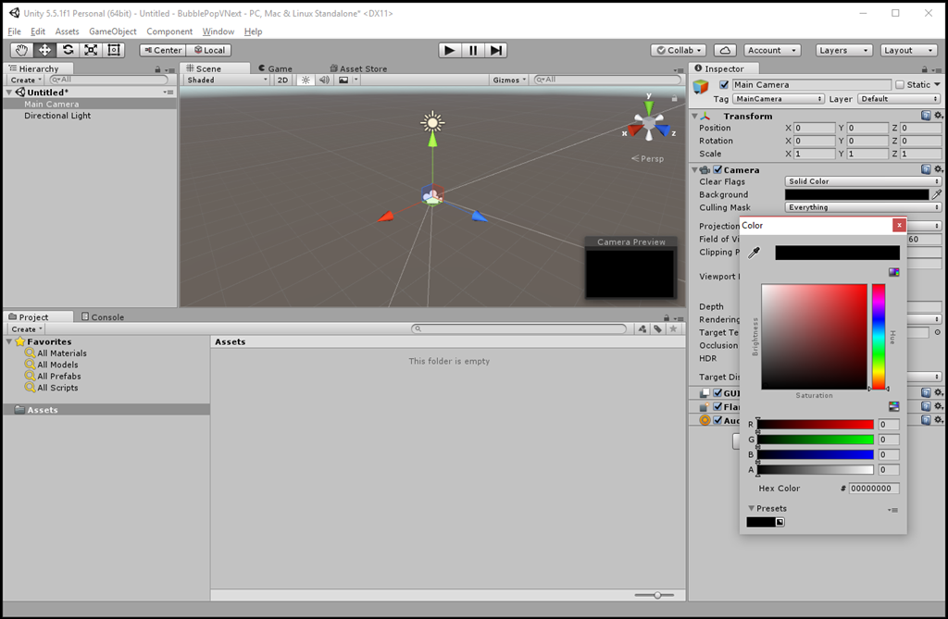Toggle Local handle orientation
Screen dimensions: 948x619
click(x=209, y=50)
